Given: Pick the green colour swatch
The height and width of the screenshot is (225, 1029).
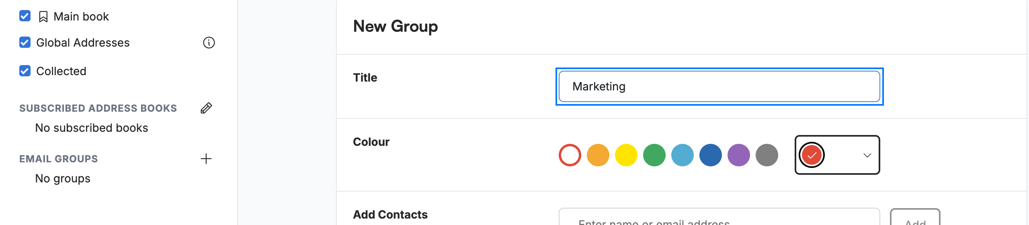Looking at the screenshot, I should 654,155.
